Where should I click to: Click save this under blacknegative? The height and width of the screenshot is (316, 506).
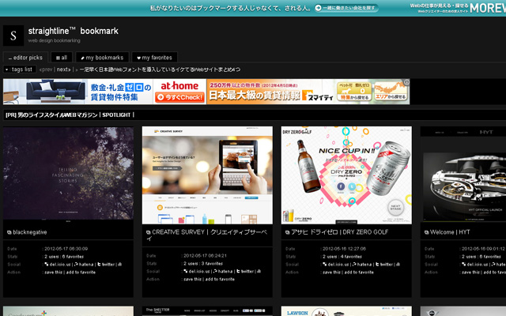tap(54, 273)
